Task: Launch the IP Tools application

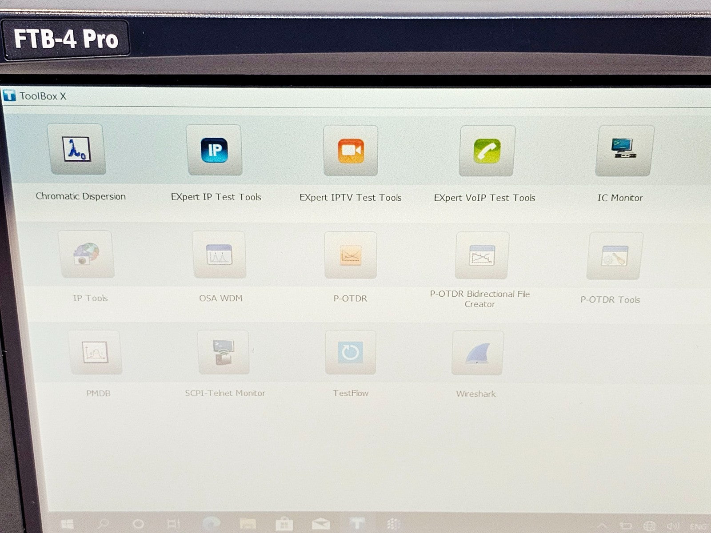Action: pos(86,254)
